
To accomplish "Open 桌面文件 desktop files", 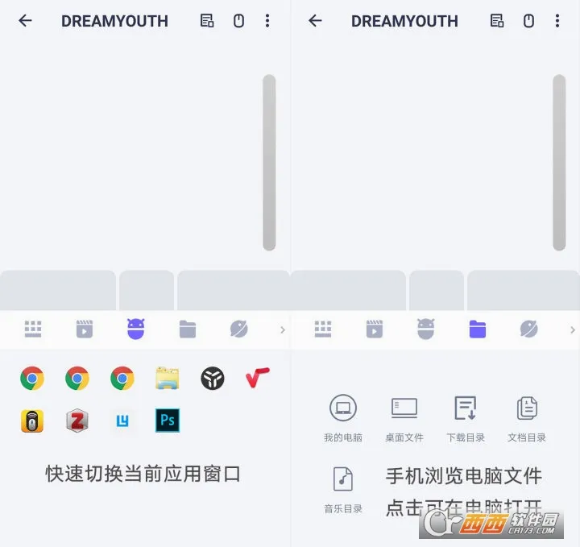I will 404,418.
